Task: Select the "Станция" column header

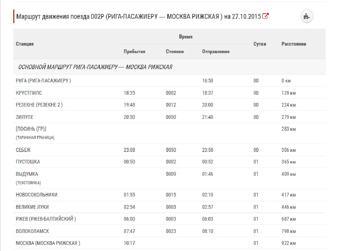Action: coord(25,44)
